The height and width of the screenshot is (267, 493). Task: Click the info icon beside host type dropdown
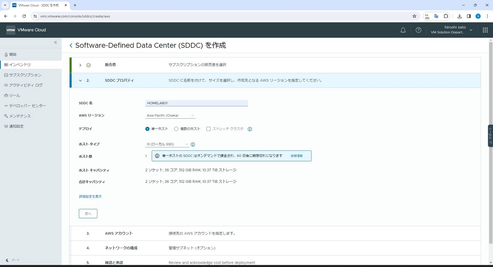point(193,145)
